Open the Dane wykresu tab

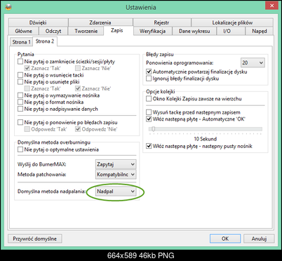click(x=194, y=31)
